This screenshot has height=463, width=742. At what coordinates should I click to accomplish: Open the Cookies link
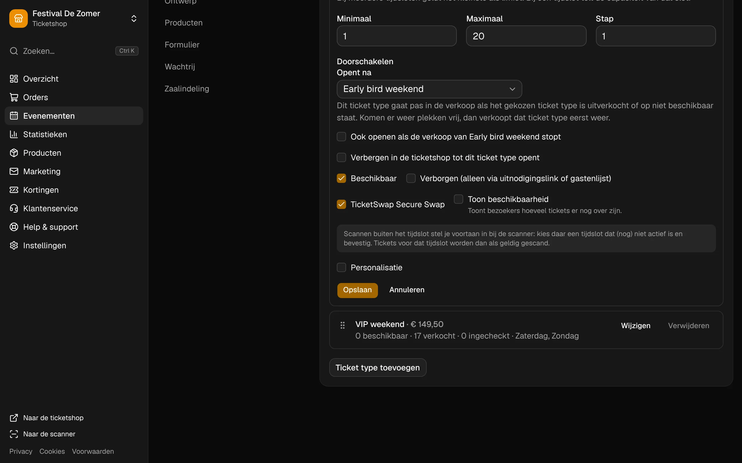click(x=52, y=451)
